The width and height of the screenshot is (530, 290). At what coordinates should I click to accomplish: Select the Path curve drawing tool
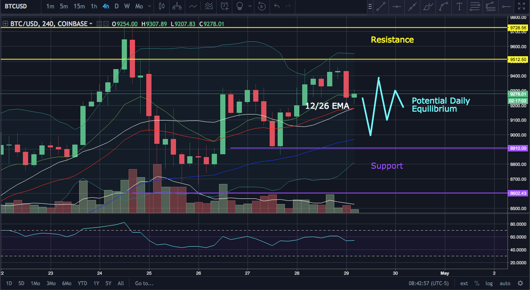tap(444, 6)
